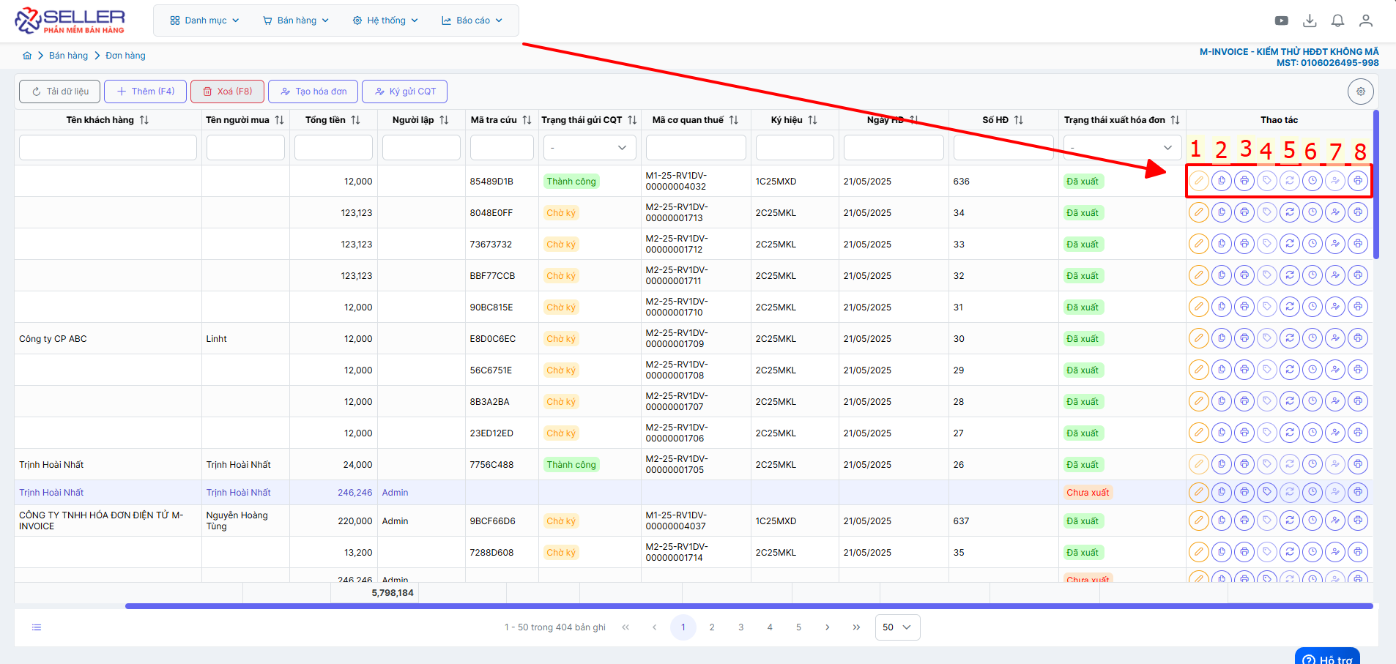1396x664 pixels.
Task: Sort by the Mã cơ quan thuế column
Action: (733, 120)
